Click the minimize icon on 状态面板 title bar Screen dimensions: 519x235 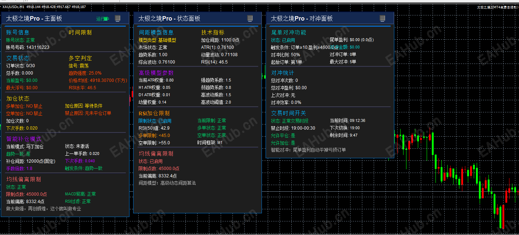pyautogui.click(x=250, y=18)
